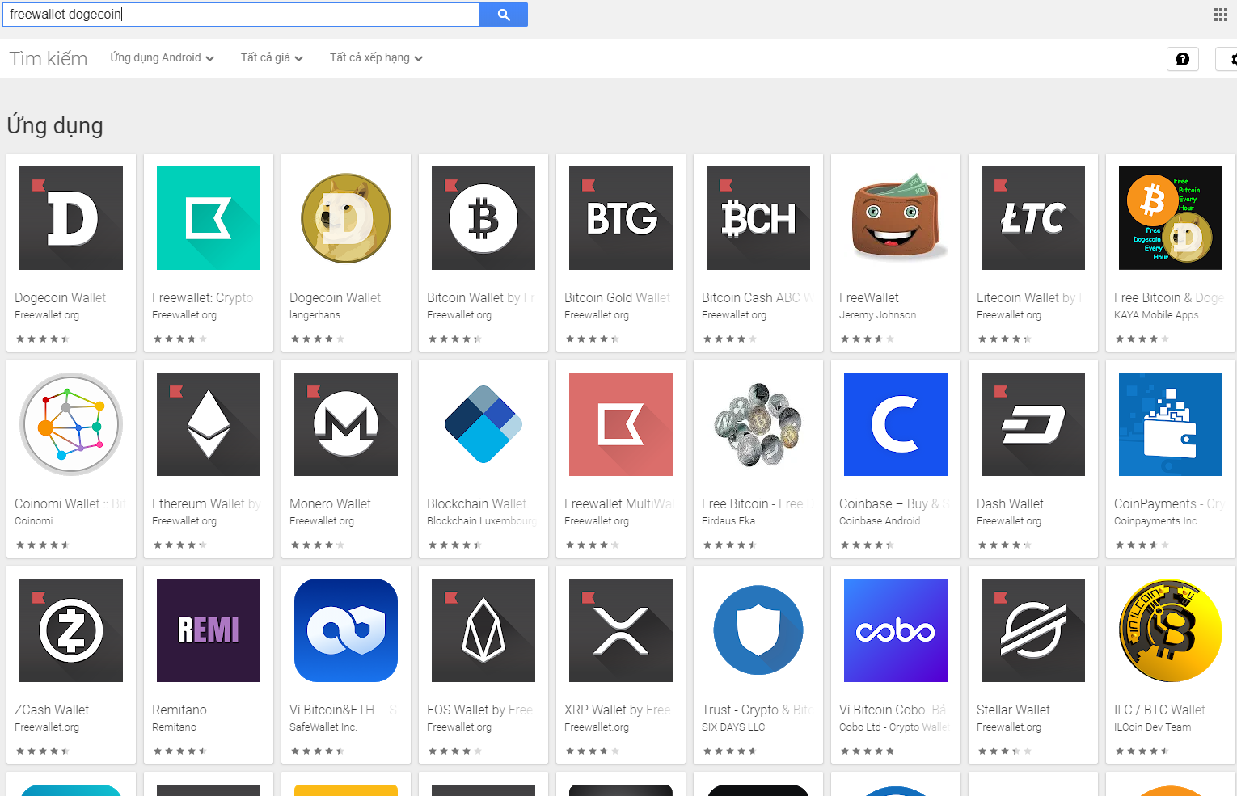Image resolution: width=1237 pixels, height=796 pixels.
Task: Open the Monero Wallet app icon
Action: (346, 424)
